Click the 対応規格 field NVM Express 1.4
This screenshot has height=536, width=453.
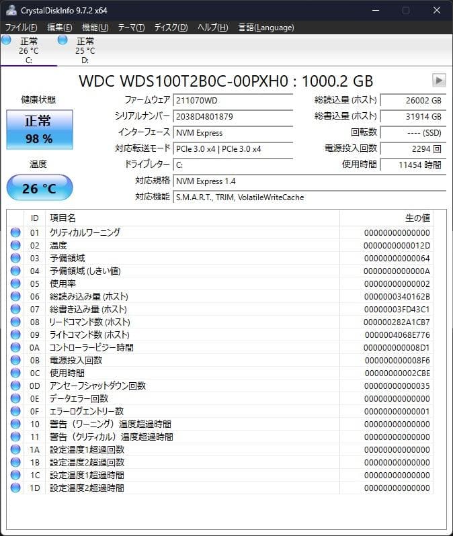tap(310, 181)
